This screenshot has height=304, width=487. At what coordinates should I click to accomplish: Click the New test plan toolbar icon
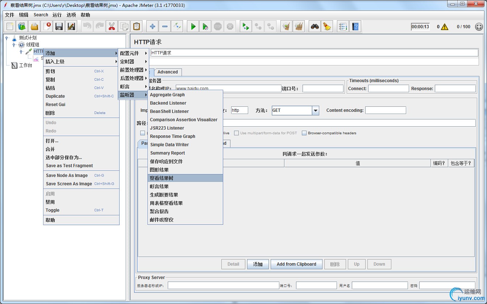coord(10,26)
